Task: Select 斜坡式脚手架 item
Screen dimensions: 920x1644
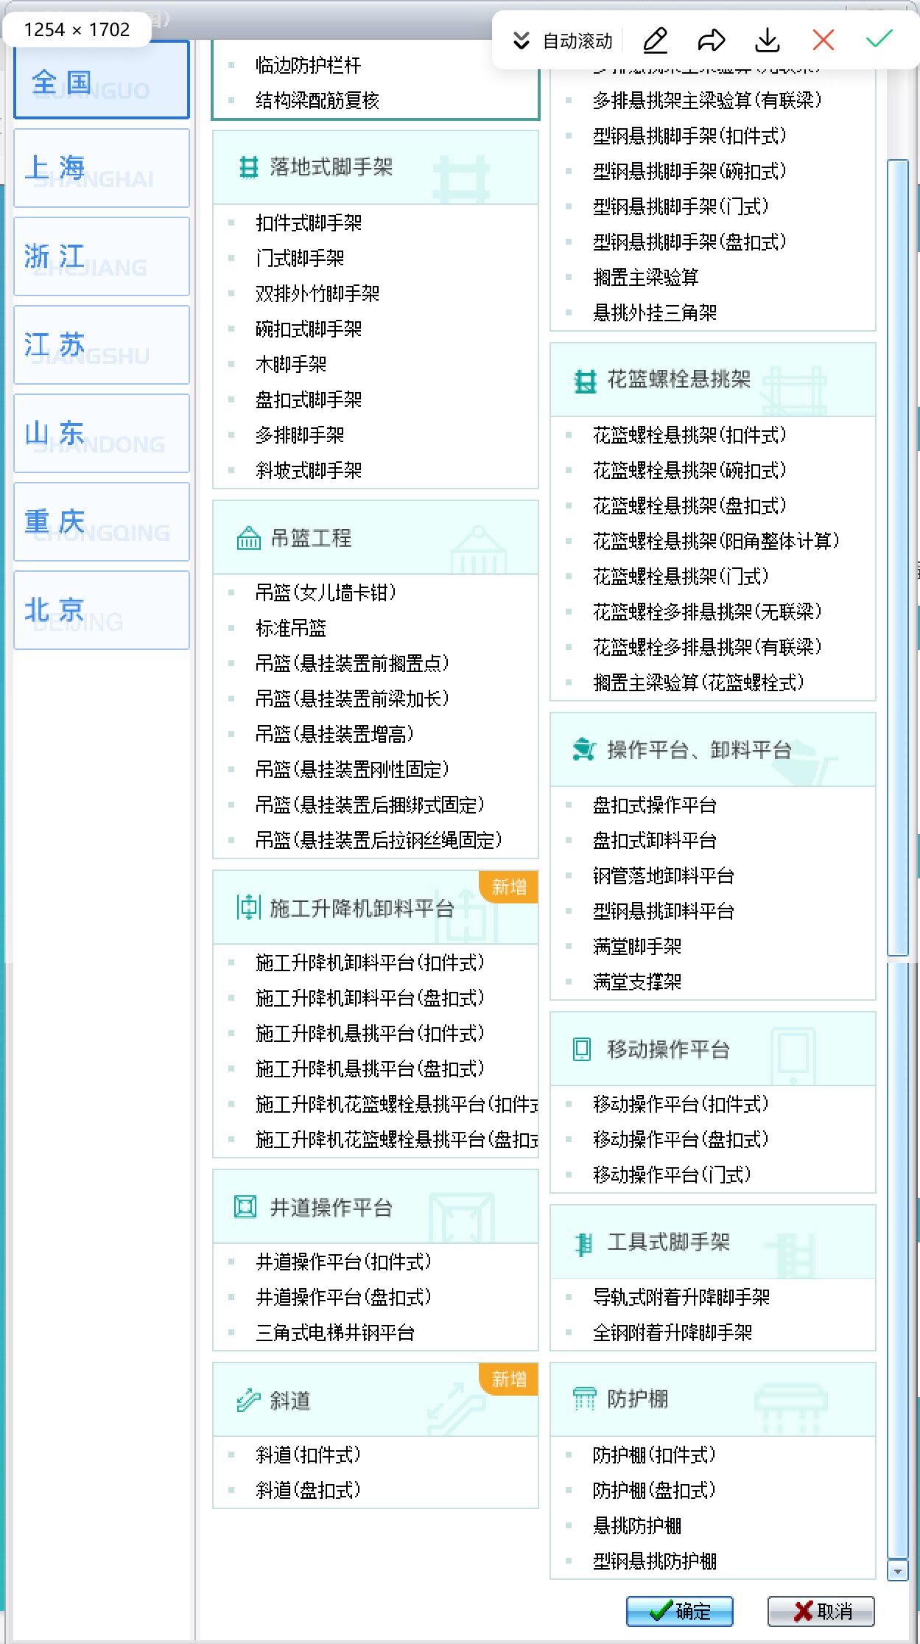Action: [309, 471]
